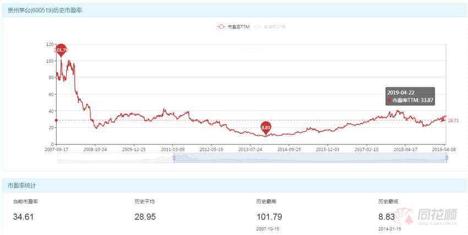Click the 2017-02-10 axis date label
468x235 pixels.
(367, 148)
